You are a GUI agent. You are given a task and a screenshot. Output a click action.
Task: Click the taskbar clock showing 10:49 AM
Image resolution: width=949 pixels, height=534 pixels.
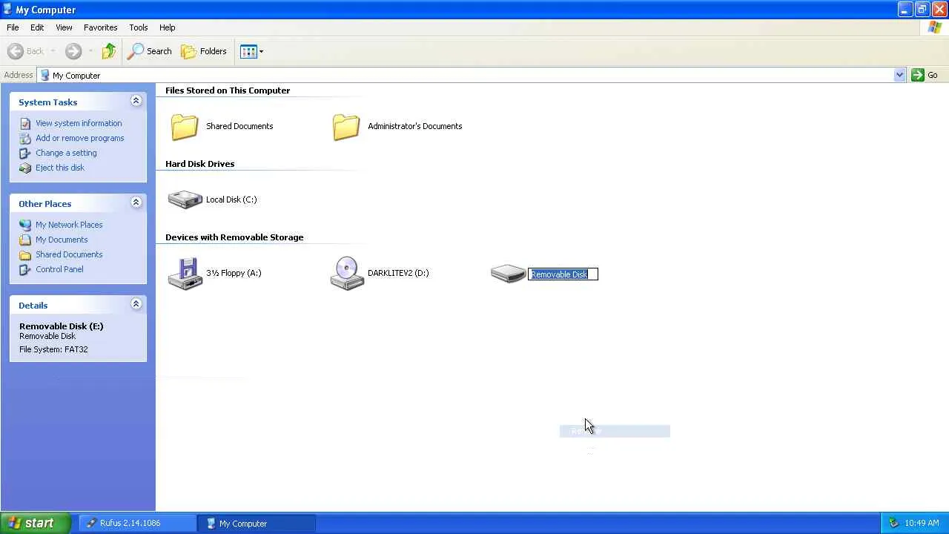coord(922,523)
